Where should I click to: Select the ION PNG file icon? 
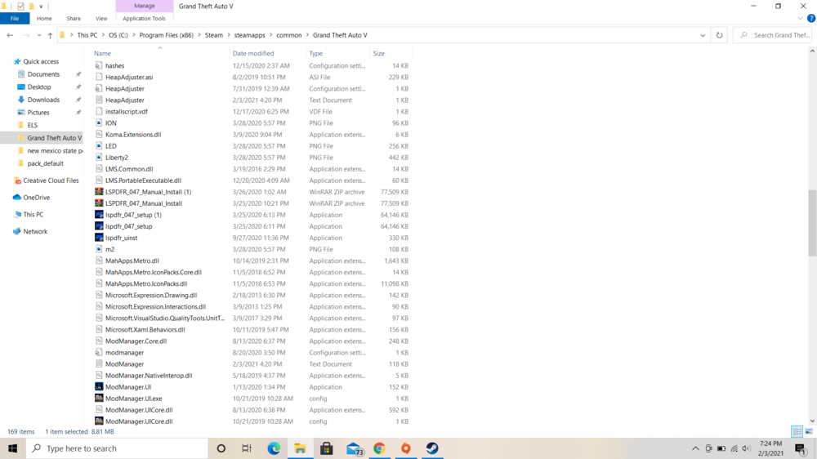tap(99, 123)
